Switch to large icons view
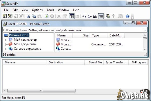 coord(84,16)
